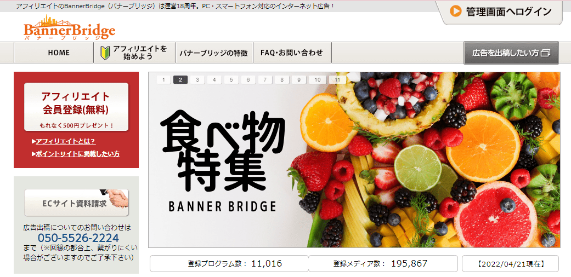
Task: Select slide 10 in banner pager
Action: pyautogui.click(x=317, y=80)
